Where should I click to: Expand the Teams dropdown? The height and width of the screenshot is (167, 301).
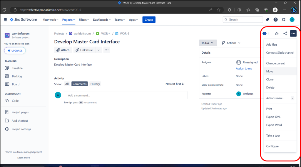pyautogui.click(x=120, y=20)
